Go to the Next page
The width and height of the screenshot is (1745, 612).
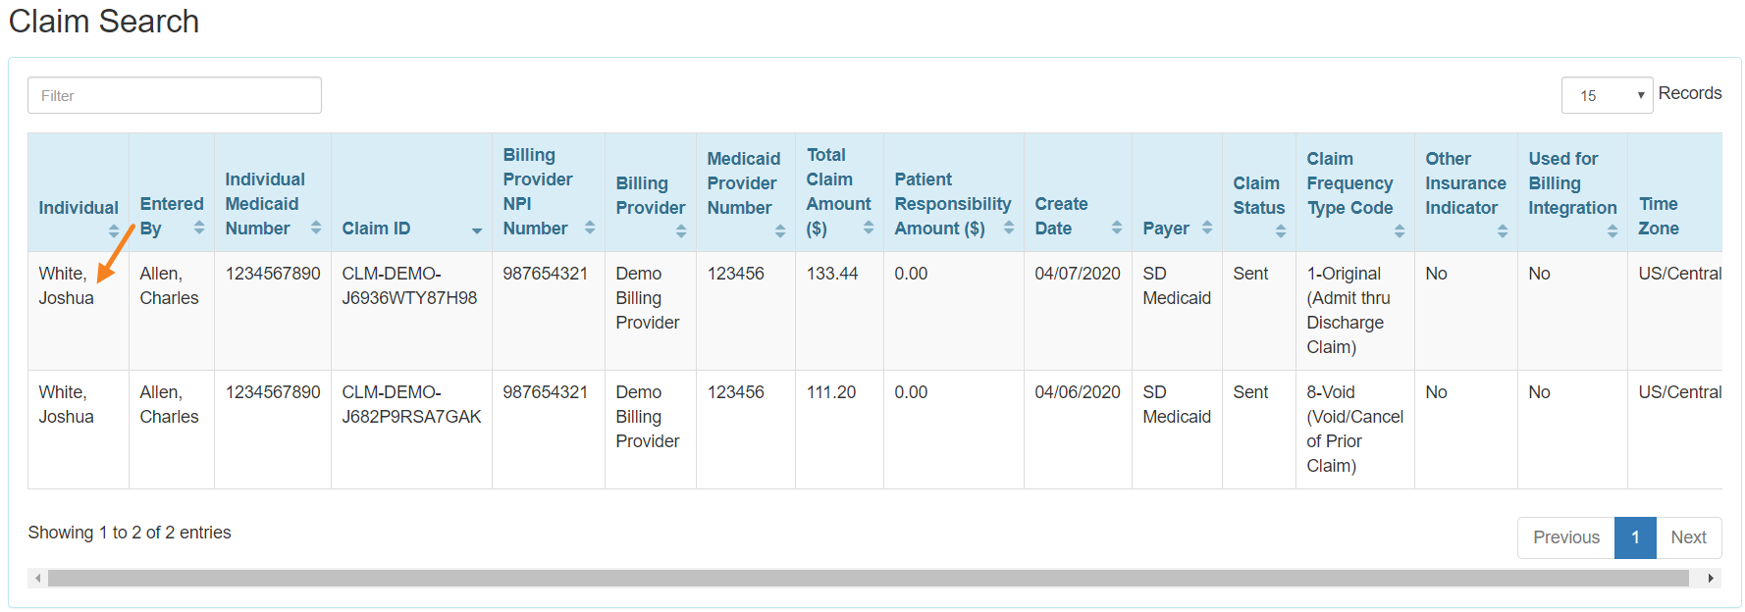click(1688, 537)
